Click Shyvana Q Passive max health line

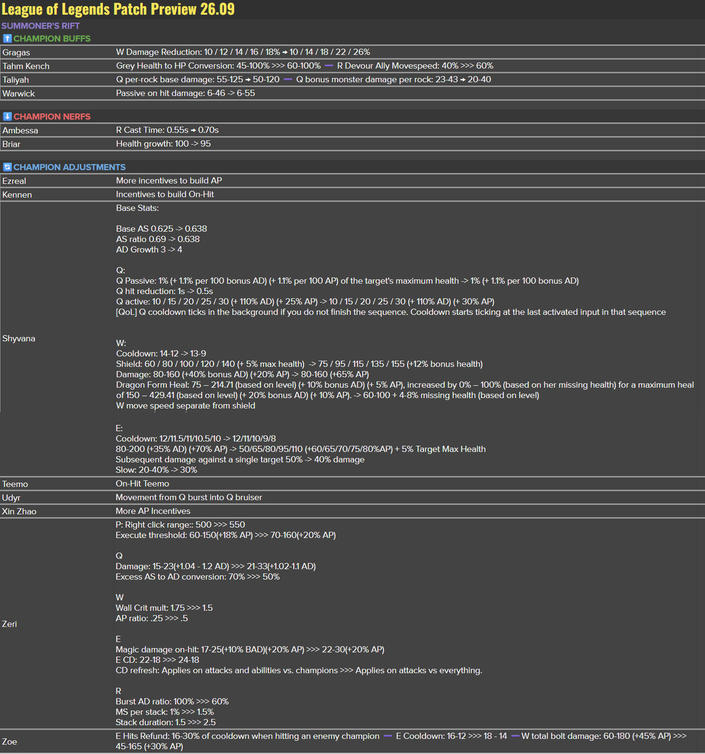click(x=347, y=281)
